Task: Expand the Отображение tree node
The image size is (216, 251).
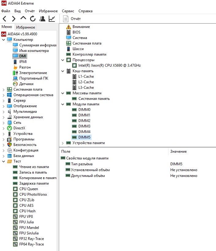Action: pyautogui.click(x=3, y=106)
